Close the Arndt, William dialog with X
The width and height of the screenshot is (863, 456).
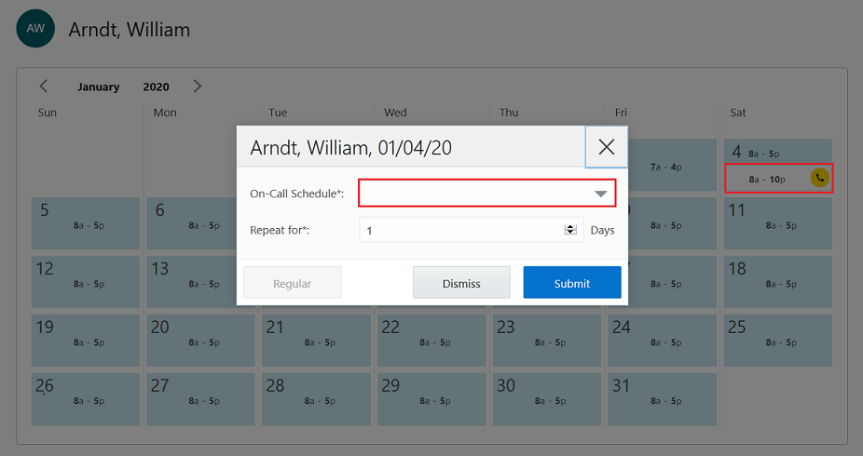606,147
